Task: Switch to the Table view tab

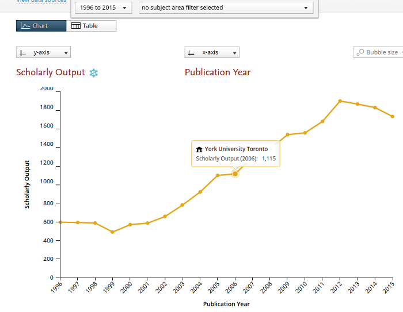Action: (91, 26)
